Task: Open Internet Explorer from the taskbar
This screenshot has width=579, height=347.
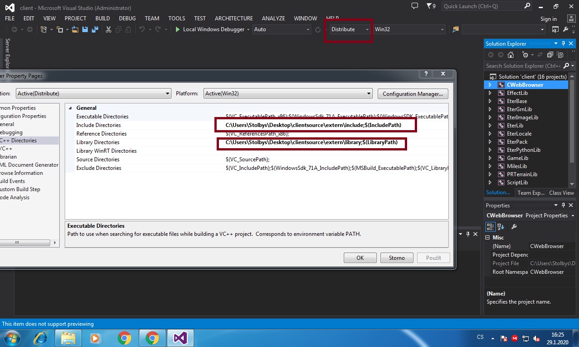Action: [40, 338]
